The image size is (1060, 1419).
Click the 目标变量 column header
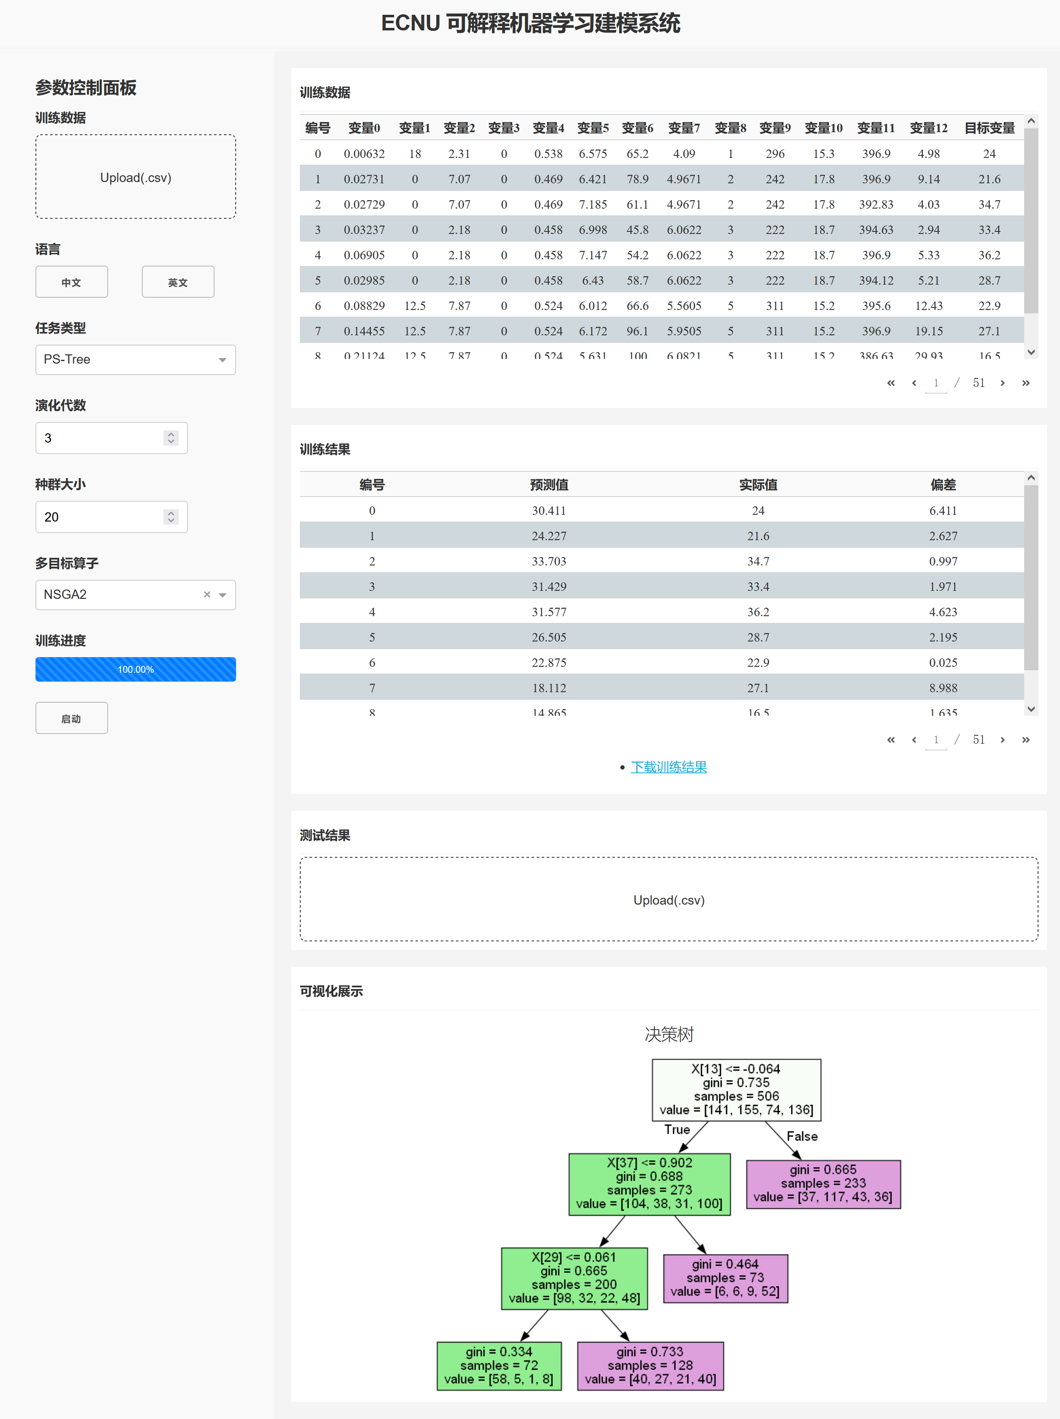[x=989, y=128]
